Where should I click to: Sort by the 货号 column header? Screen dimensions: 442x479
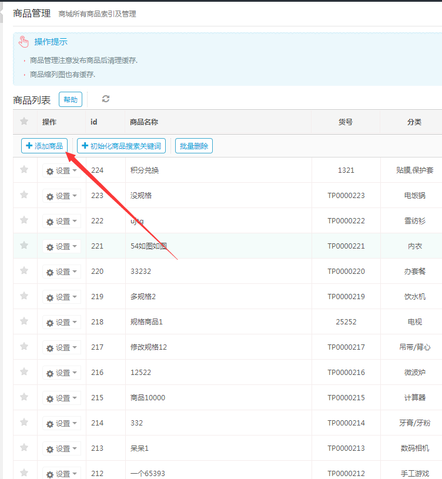tap(346, 122)
